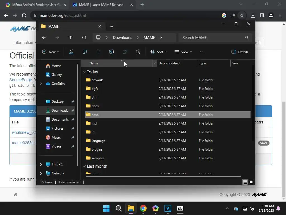Click the share page icon in Chrome address bar
Viewport: 286px width, 215px height.
tap(233, 16)
